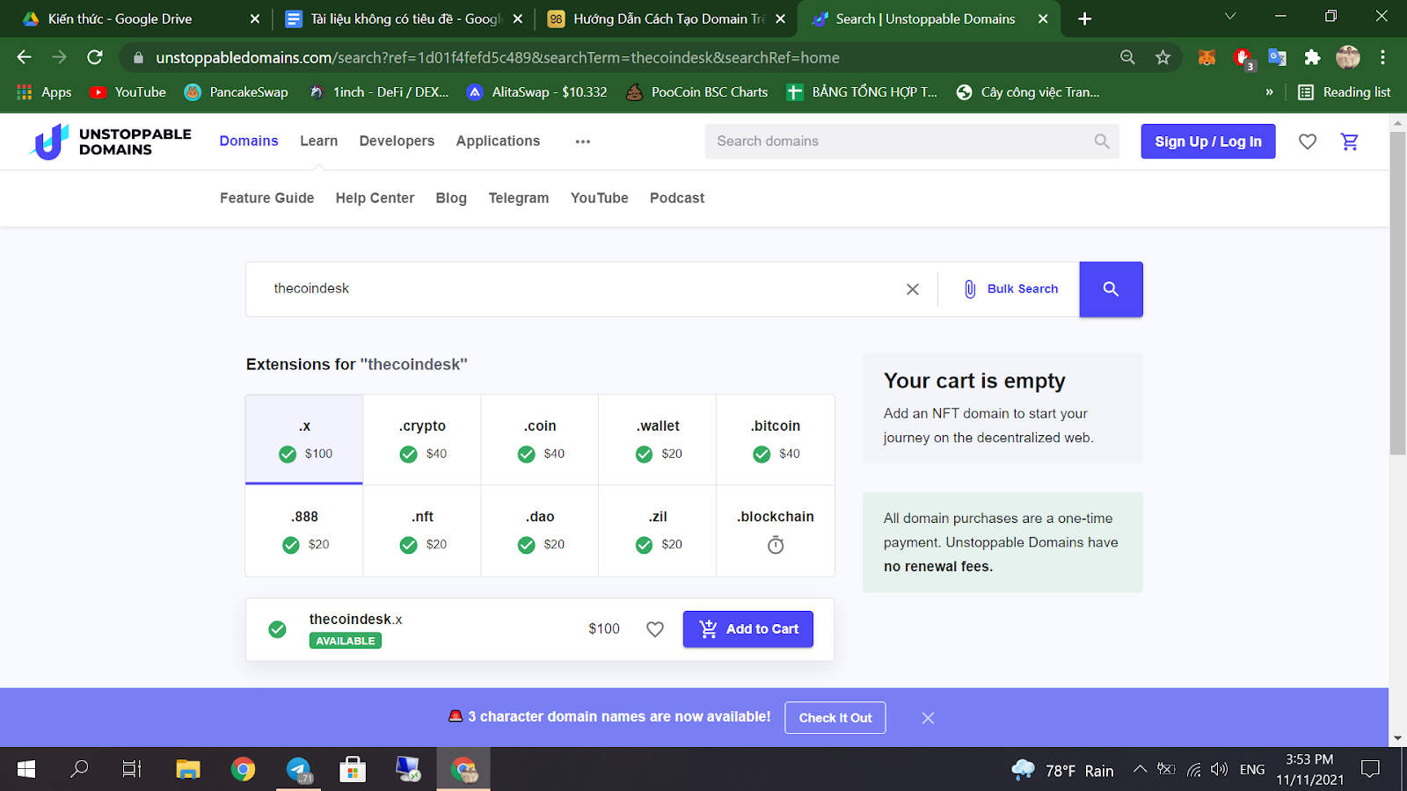
Task: Open the red shield extension with badge 3
Action: coord(1243,58)
